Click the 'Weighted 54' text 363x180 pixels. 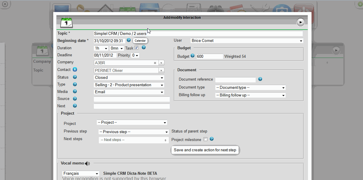pos(235,56)
